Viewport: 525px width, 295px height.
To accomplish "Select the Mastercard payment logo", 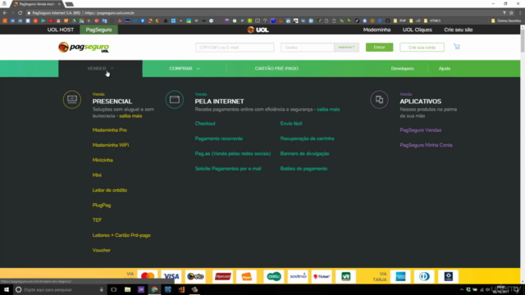I will 148,276.
